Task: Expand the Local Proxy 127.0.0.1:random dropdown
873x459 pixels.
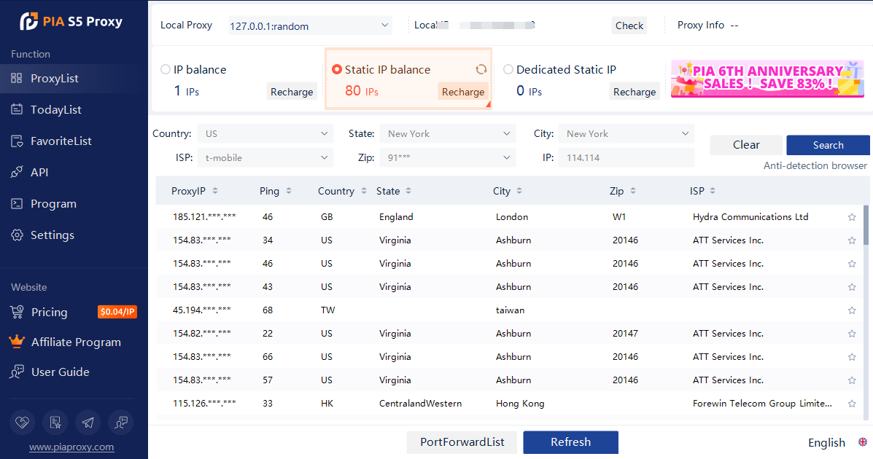Action: click(x=310, y=25)
